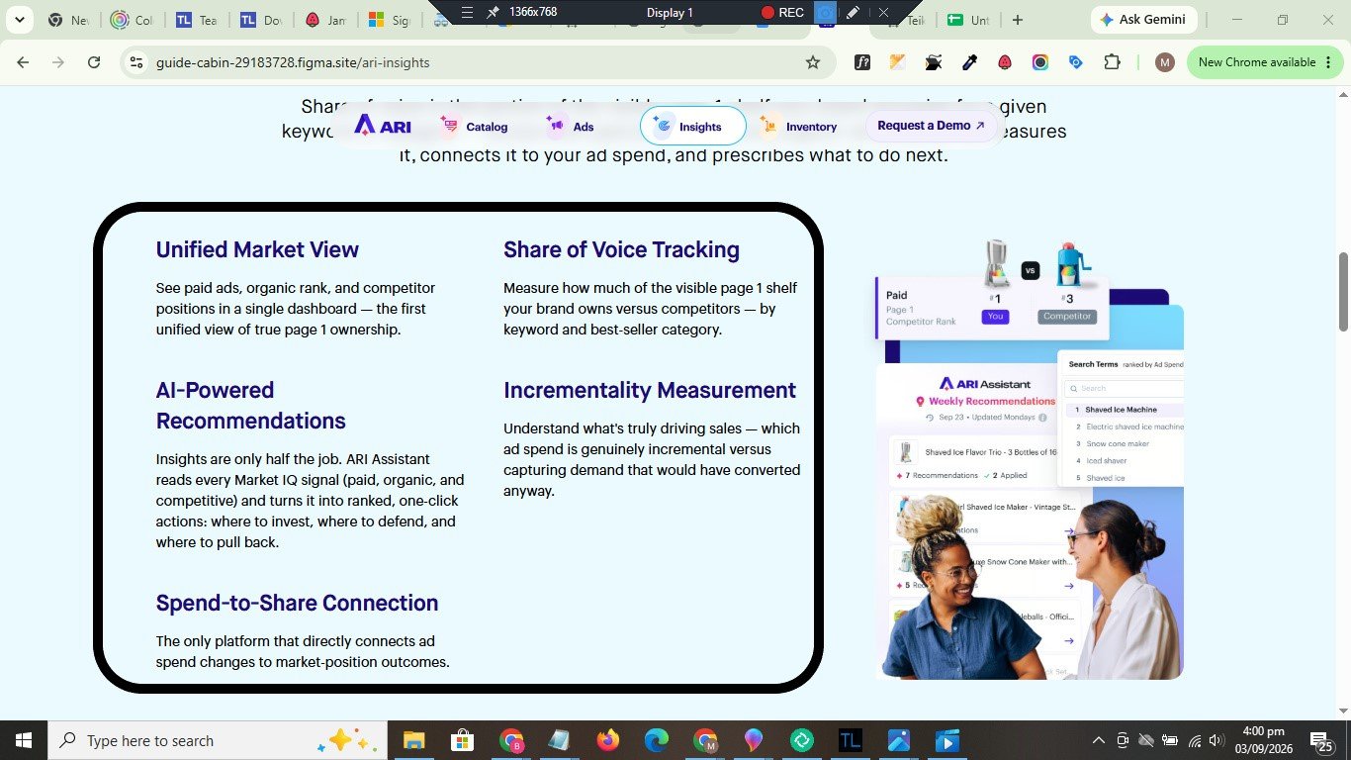The width and height of the screenshot is (1351, 760).
Task: Click the ARI Assistant product illustration
Action: [x=1030, y=460]
